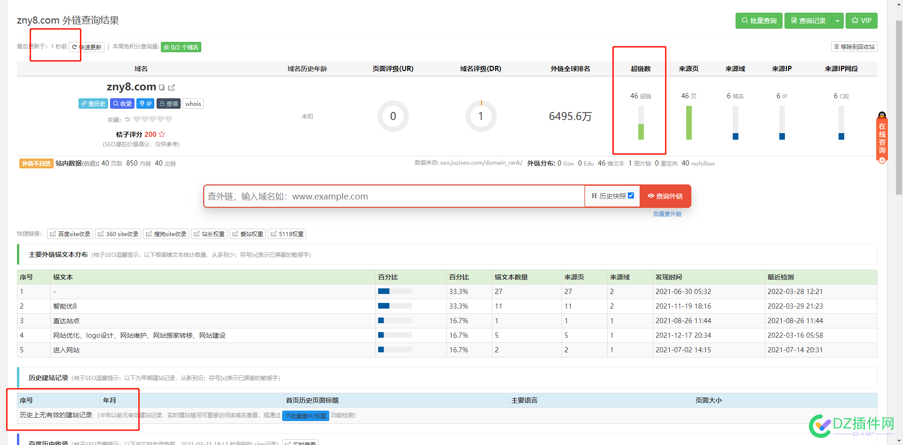Click the 外链全球排名 value 6495.6万

click(x=570, y=116)
